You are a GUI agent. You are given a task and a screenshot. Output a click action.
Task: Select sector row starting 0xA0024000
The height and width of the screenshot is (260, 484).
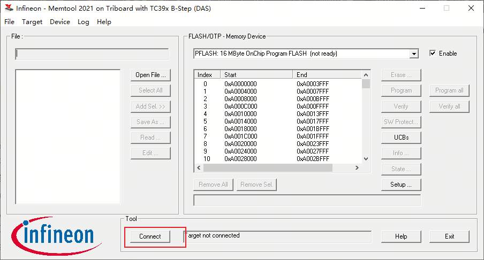(278, 151)
